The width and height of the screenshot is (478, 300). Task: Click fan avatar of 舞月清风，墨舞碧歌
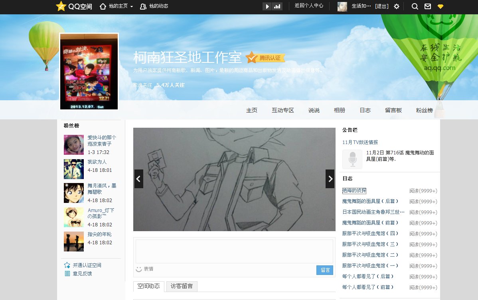pyautogui.click(x=74, y=193)
